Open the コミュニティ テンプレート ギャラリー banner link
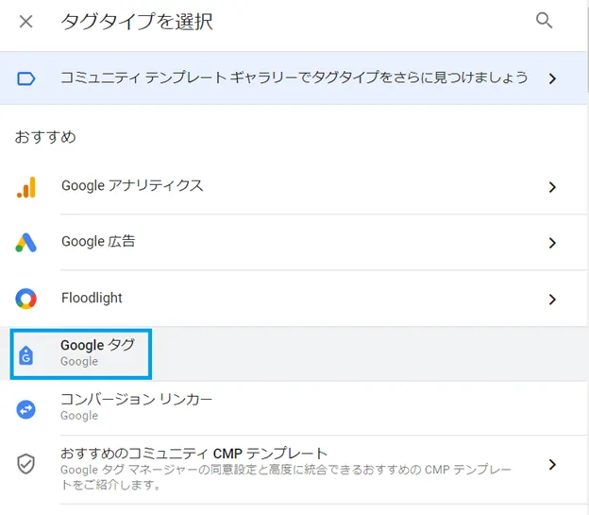The height and width of the screenshot is (515, 589). pyautogui.click(x=294, y=77)
